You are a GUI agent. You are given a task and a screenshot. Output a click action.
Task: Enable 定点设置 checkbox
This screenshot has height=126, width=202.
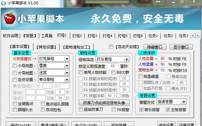point(15,79)
